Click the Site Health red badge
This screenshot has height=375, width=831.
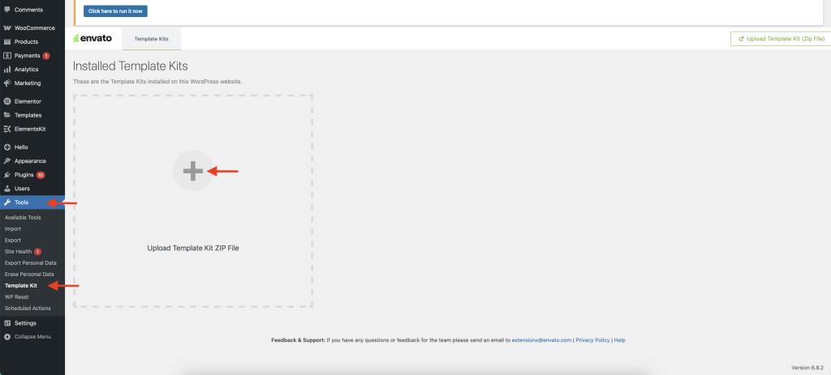[x=37, y=252]
